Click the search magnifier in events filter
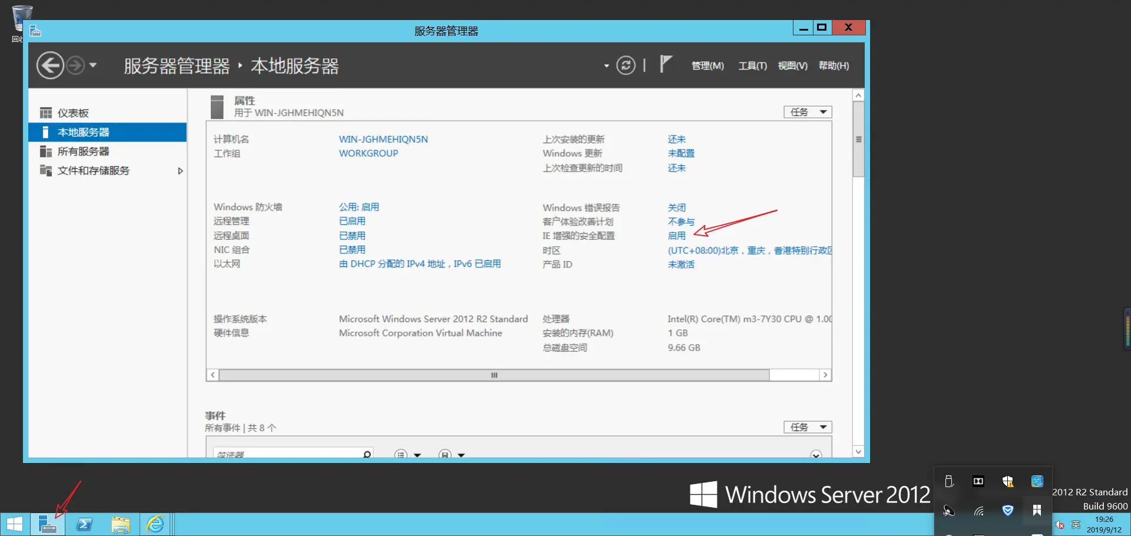Image resolution: width=1131 pixels, height=536 pixels. (x=367, y=454)
